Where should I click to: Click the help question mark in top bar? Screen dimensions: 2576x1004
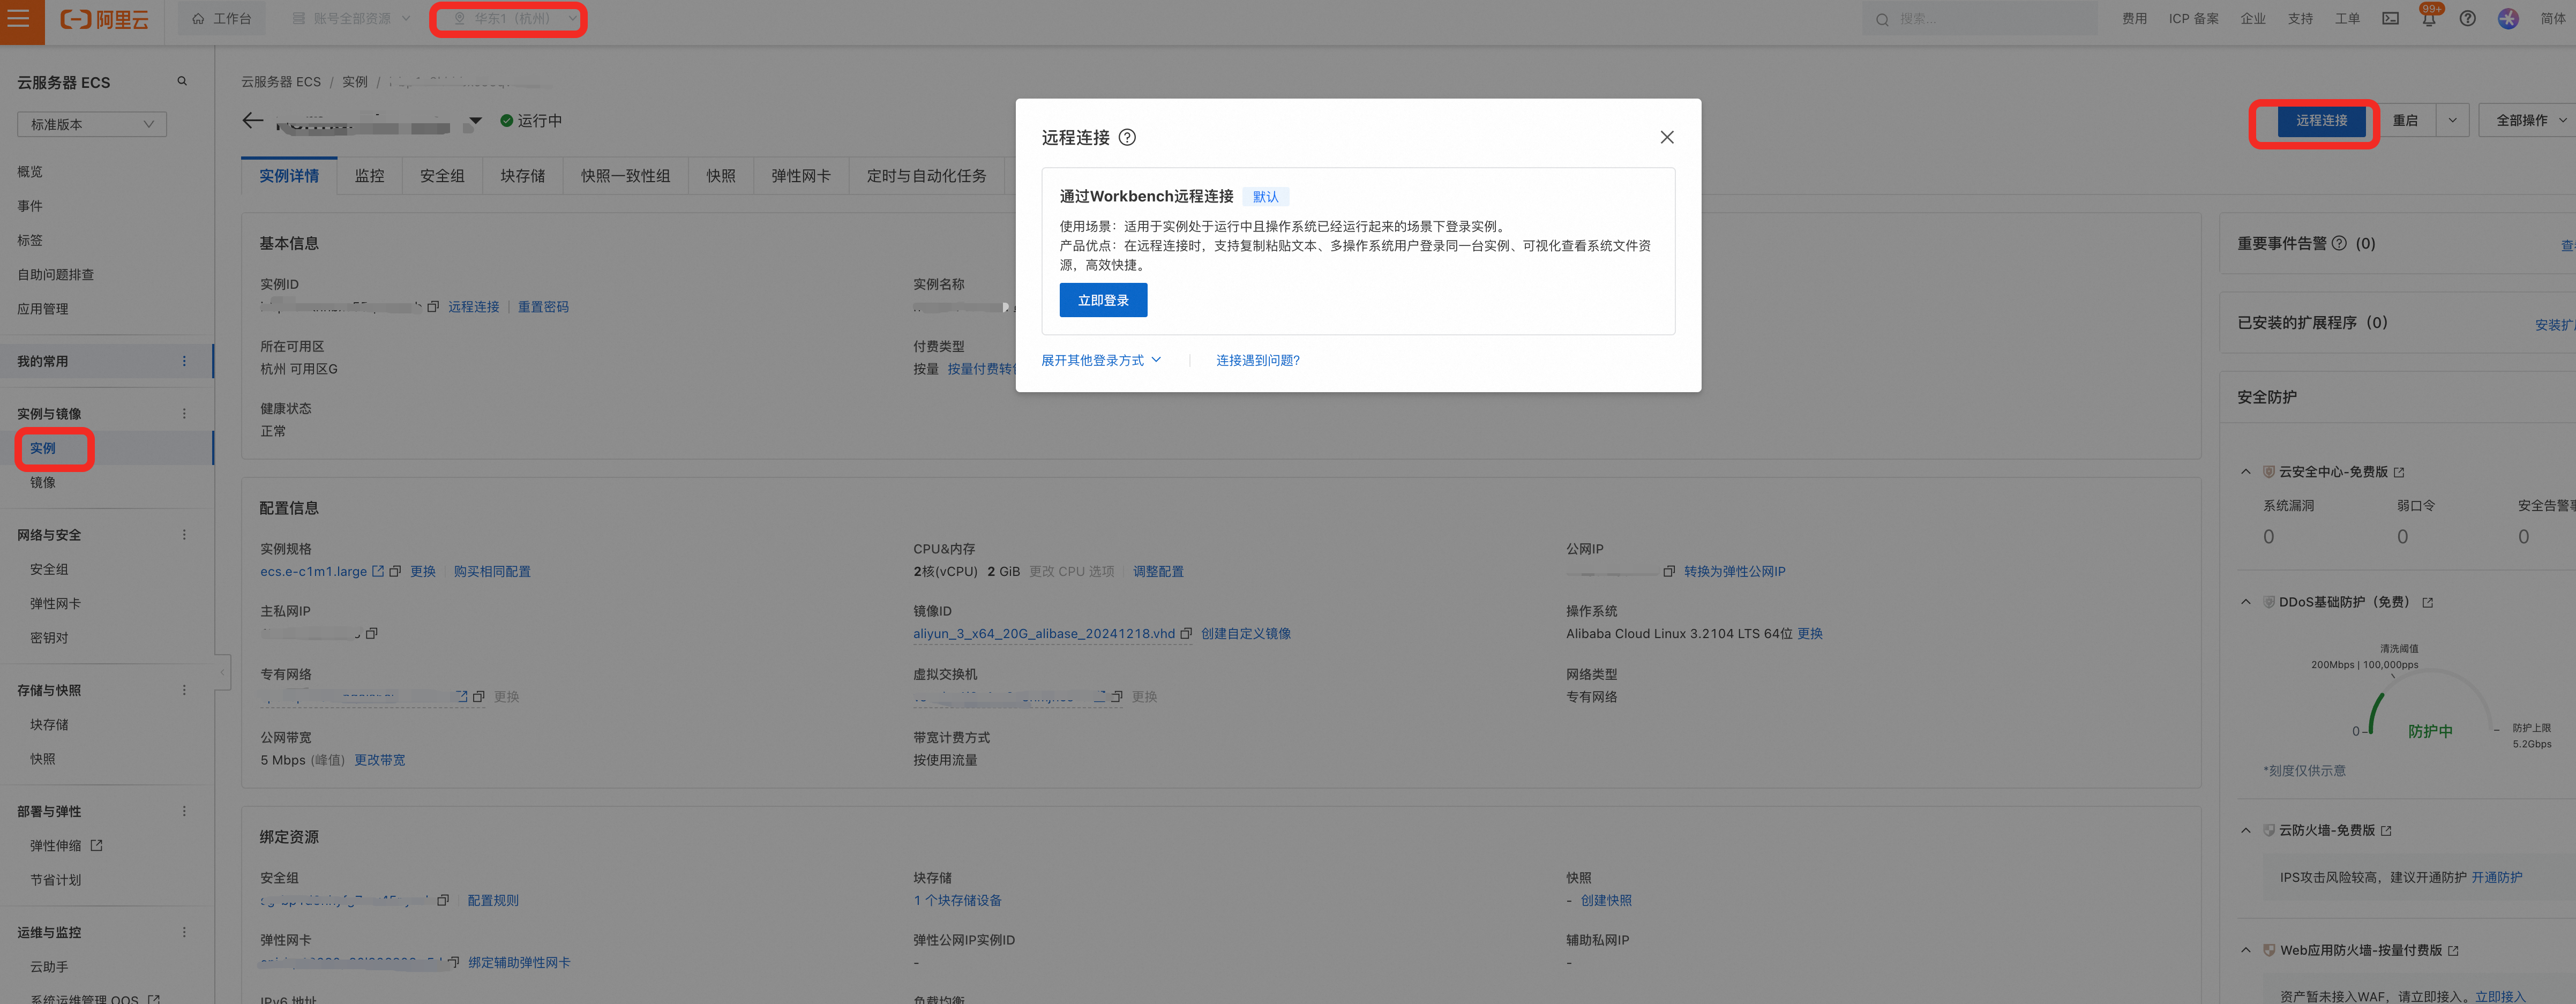tap(2468, 19)
